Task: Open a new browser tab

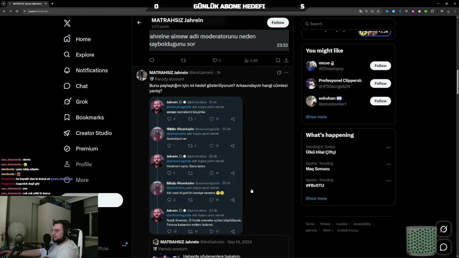Action: tap(52, 4)
